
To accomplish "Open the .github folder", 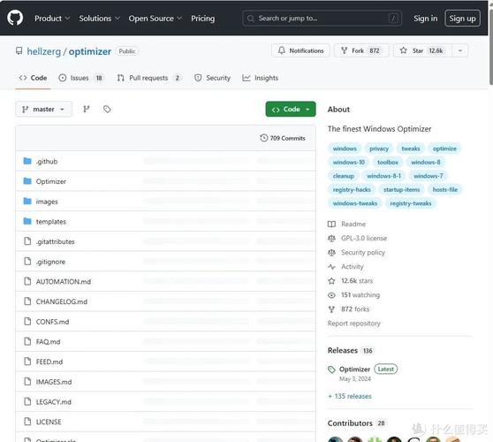I will 47,162.
